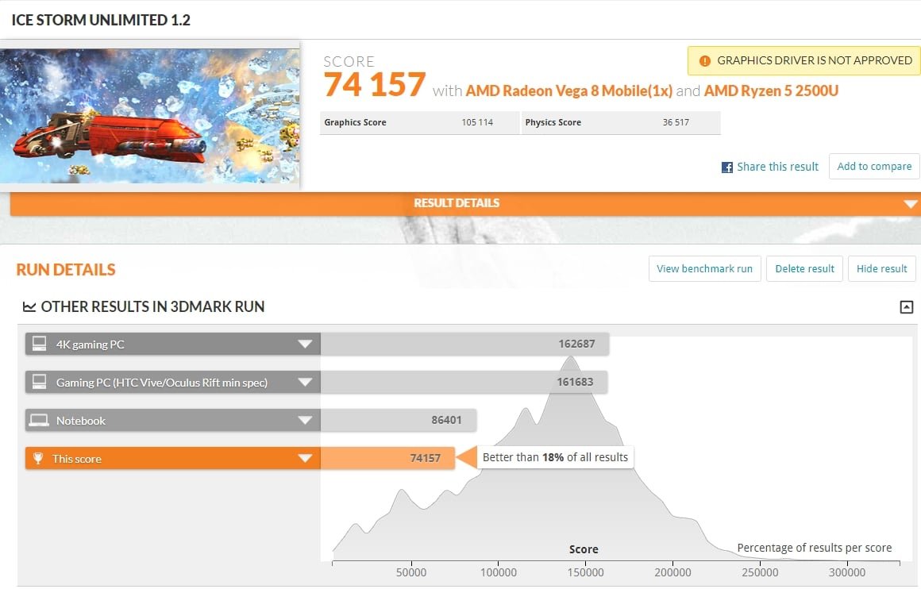This screenshot has height=589, width=921.
Task: Click the Hide result button
Action: point(881,268)
